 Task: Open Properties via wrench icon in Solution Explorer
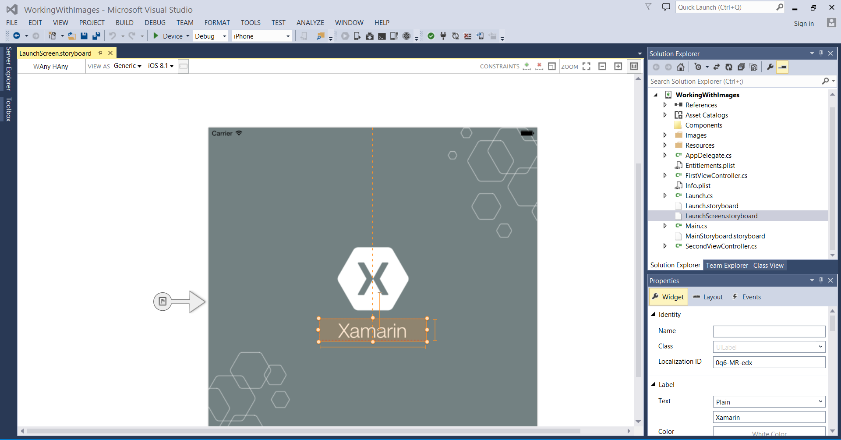coord(770,67)
